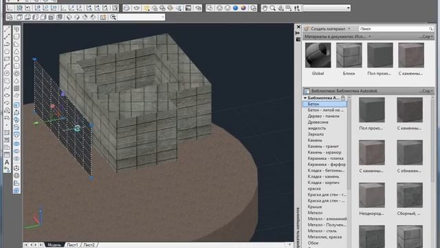Viewport: 440px width, 248px height.
Task: Open Материалы в документе filter dropdown
Action: (370, 37)
